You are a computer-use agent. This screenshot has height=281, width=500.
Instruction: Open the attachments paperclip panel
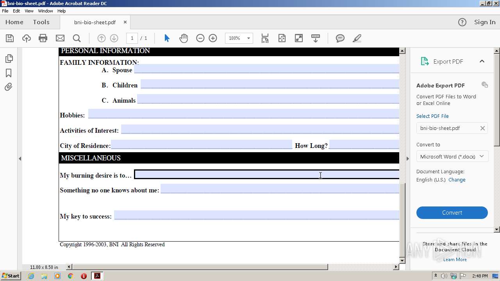click(9, 87)
